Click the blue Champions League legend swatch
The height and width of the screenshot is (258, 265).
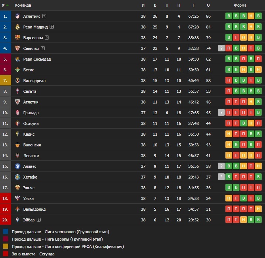point(6,231)
